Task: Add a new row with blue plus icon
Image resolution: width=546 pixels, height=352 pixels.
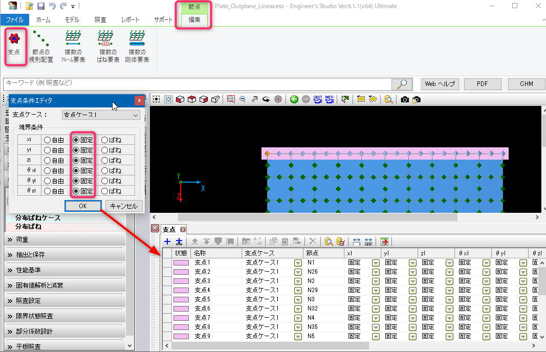Action: tap(167, 241)
